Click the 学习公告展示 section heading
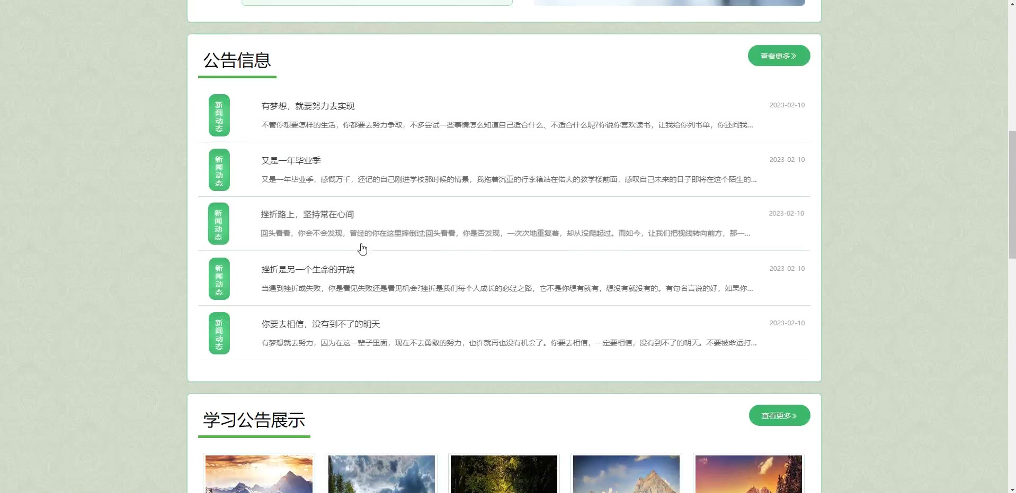This screenshot has width=1016, height=493. pos(254,420)
